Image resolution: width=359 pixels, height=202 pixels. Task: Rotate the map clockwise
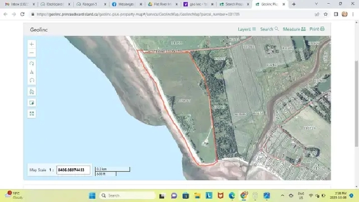[x=32, y=64]
